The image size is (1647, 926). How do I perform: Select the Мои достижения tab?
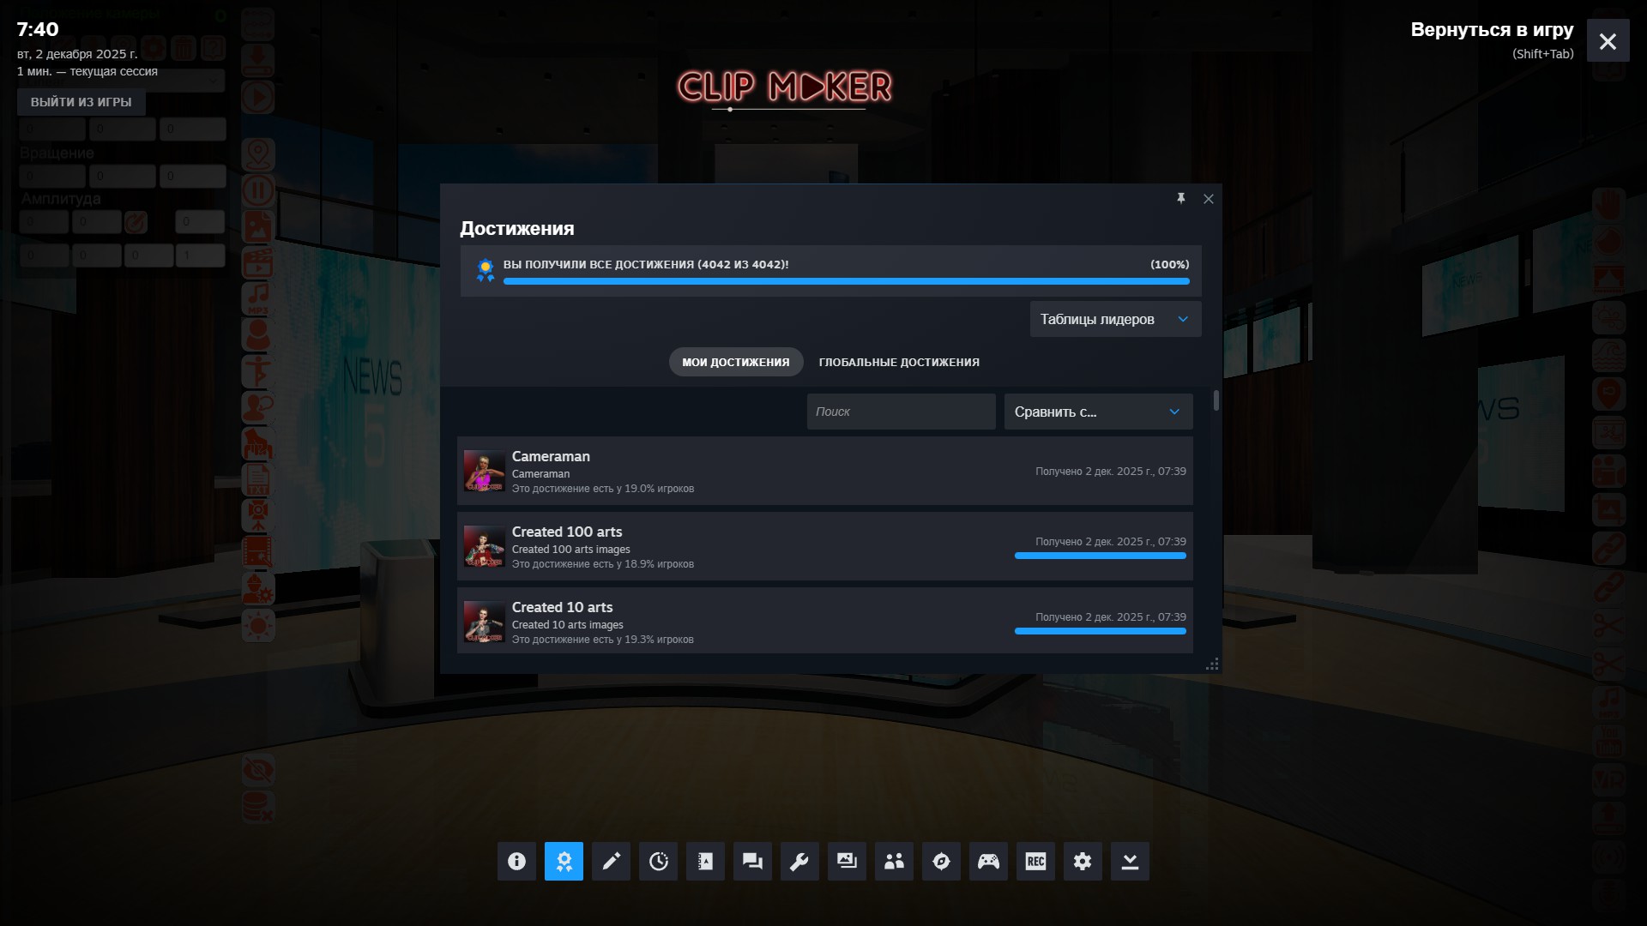(x=735, y=362)
